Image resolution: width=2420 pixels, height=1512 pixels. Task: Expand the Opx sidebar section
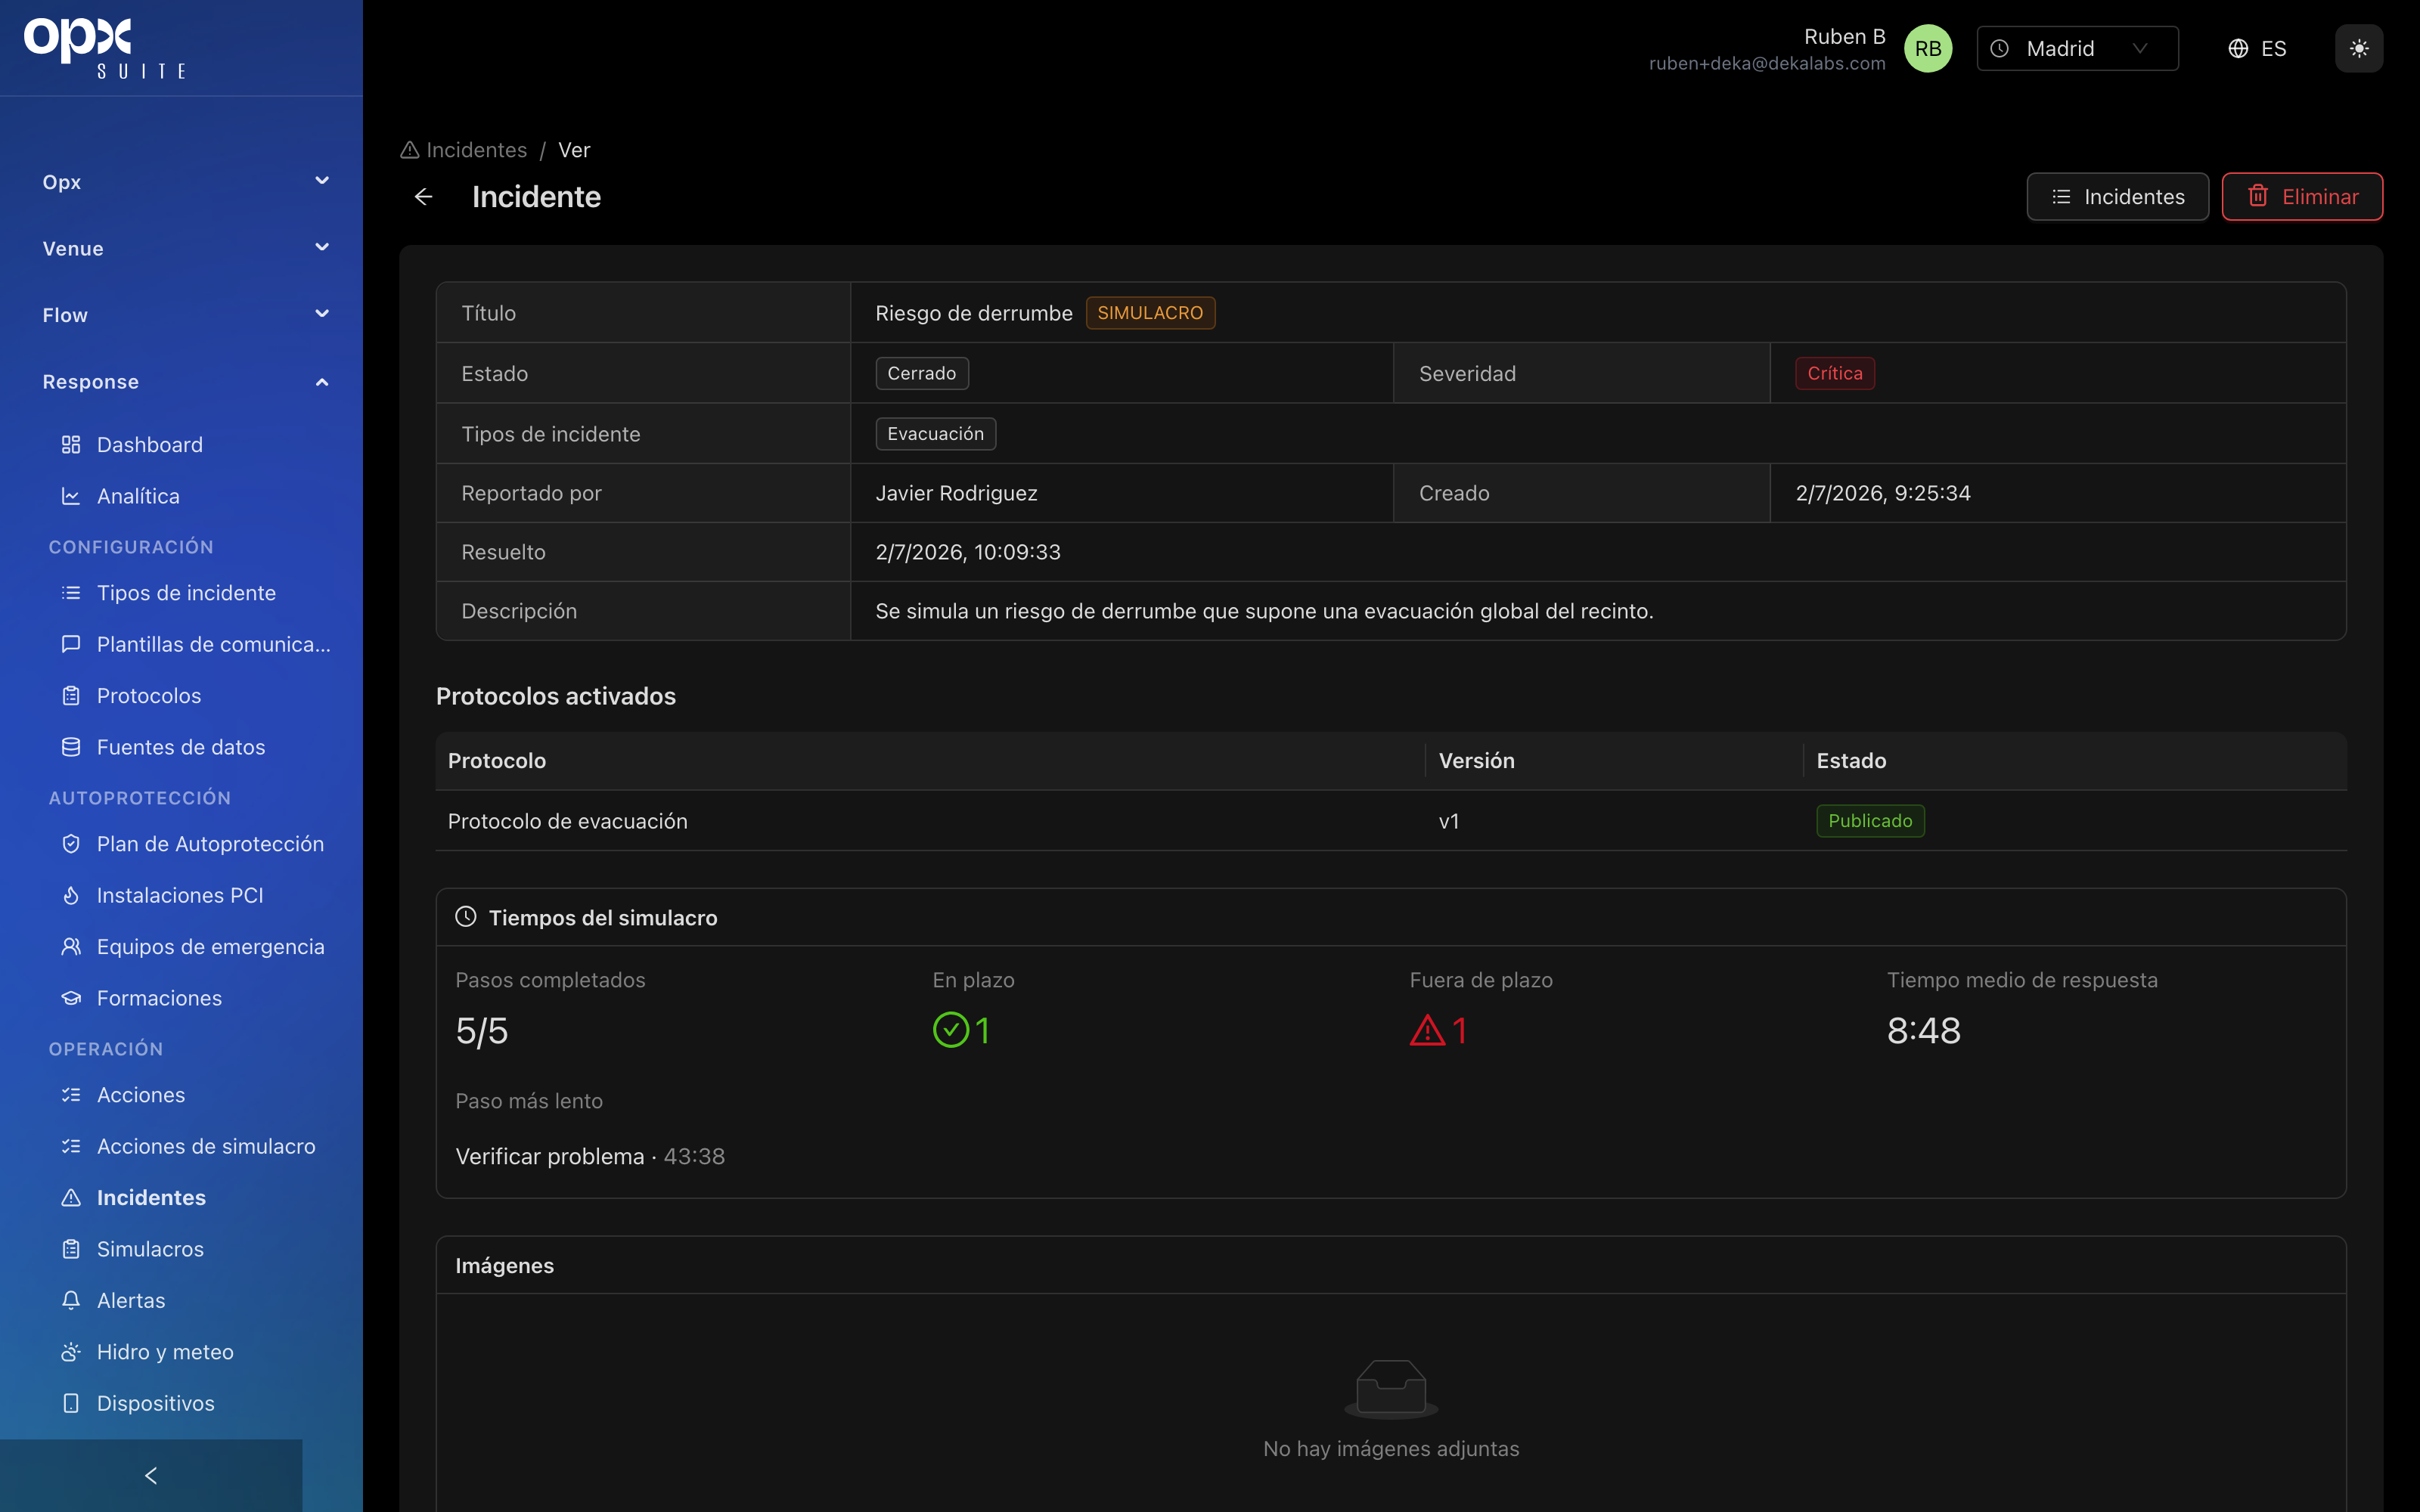(x=186, y=182)
